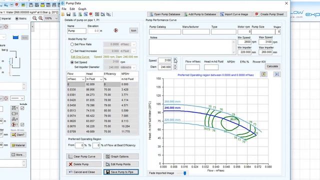The width and height of the screenshot is (320, 180).
Task: Open the Graph menu in Pump Data
Action: tap(82, 9)
